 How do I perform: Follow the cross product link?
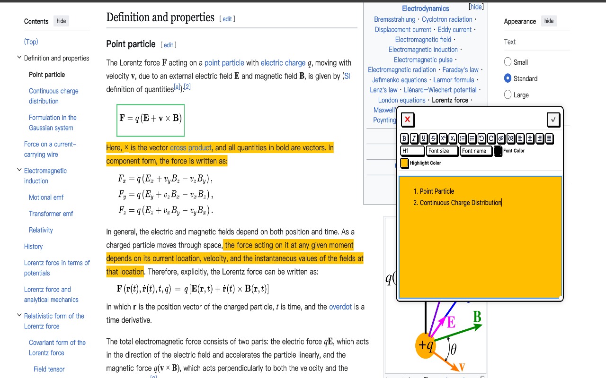pos(191,147)
